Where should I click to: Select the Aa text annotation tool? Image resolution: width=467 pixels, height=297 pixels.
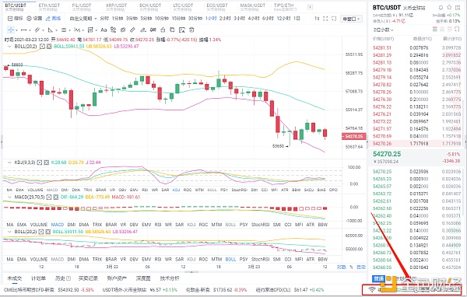click(104, 30)
